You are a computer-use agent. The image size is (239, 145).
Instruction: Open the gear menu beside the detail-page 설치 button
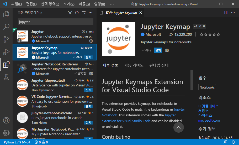pyautogui.click(x=167, y=50)
